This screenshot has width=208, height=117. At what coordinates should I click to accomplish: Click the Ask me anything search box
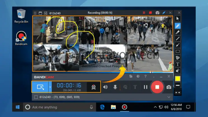point(60,107)
